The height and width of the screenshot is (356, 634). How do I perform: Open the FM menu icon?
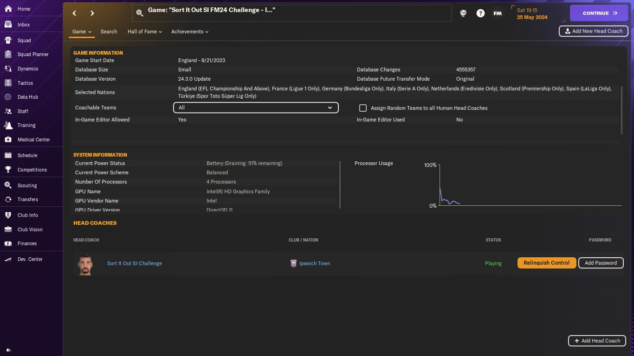(498, 13)
